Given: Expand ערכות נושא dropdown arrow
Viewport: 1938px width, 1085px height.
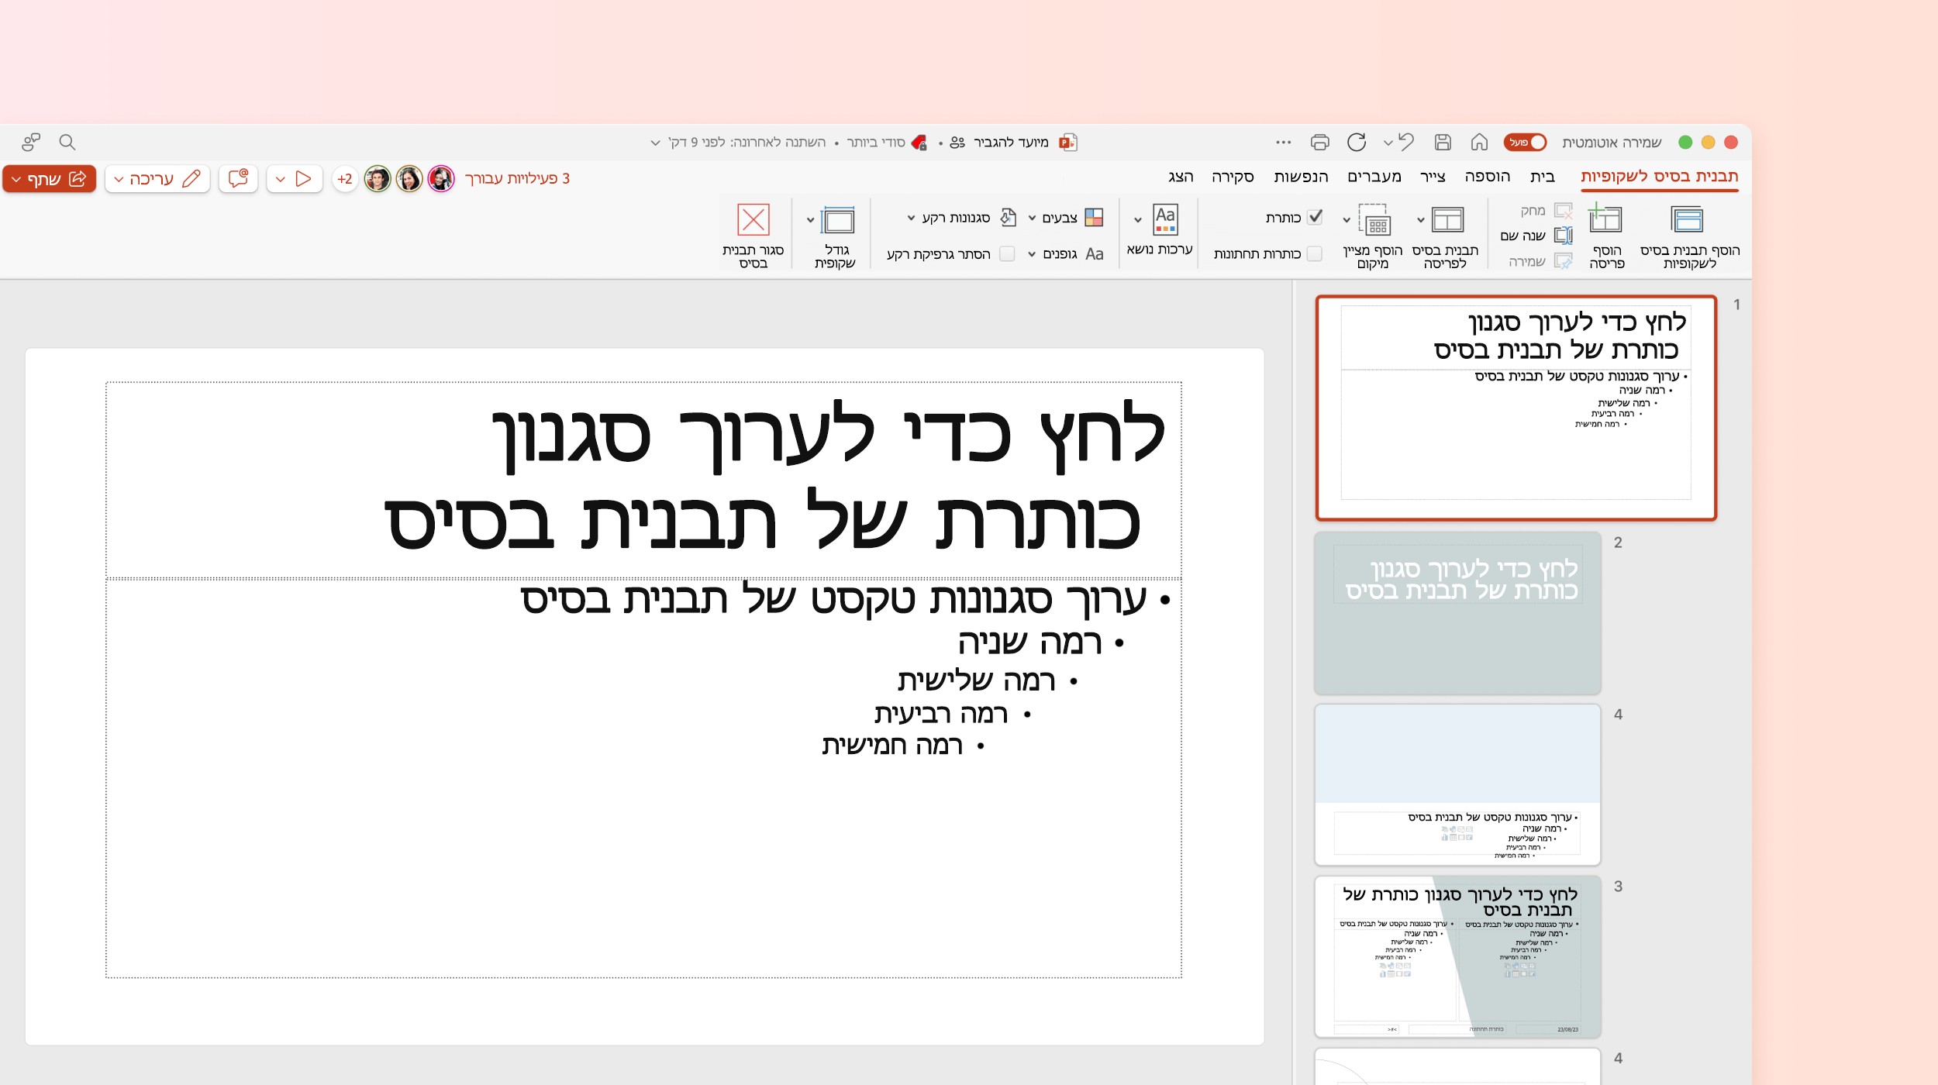Looking at the screenshot, I should click(x=1138, y=220).
